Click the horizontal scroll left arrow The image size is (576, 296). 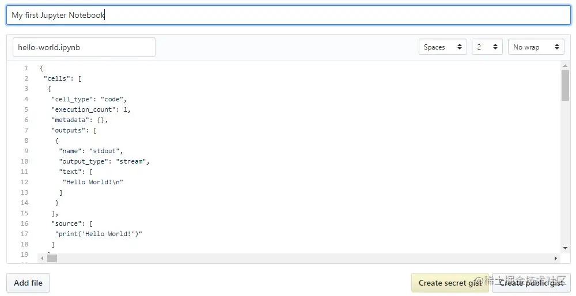click(42, 258)
